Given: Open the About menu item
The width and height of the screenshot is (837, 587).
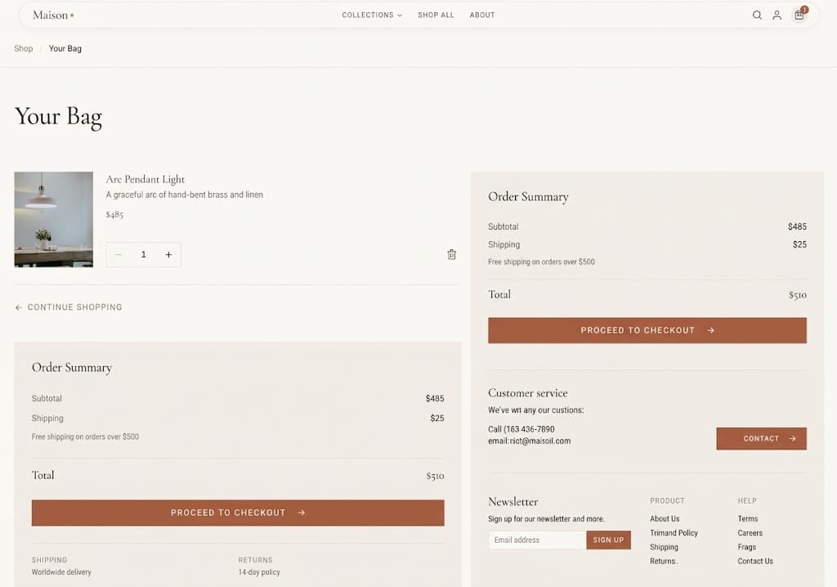Looking at the screenshot, I should click(482, 15).
